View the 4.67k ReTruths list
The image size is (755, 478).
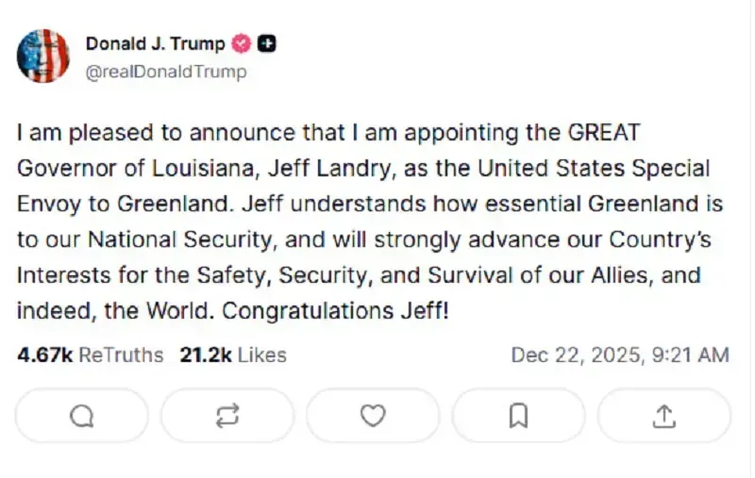click(91, 355)
